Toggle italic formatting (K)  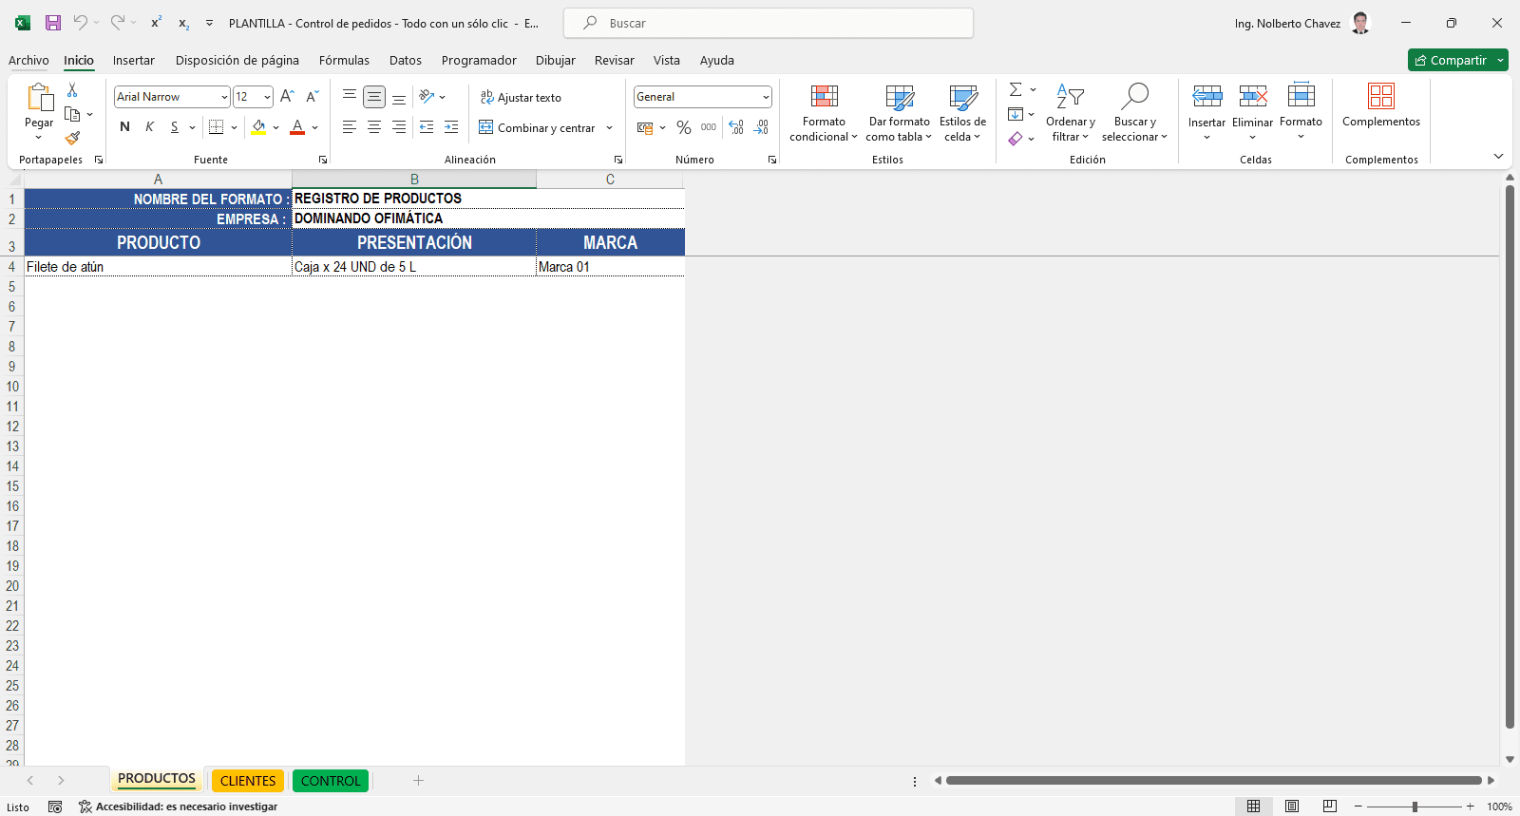tap(149, 127)
